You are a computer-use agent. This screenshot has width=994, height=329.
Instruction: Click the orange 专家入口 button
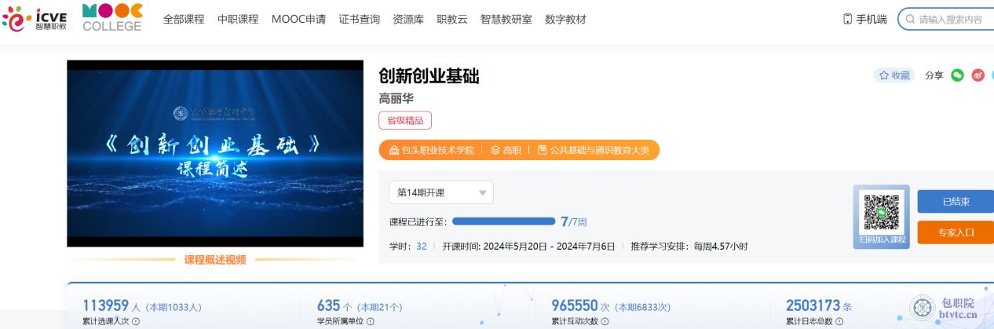coord(956,232)
